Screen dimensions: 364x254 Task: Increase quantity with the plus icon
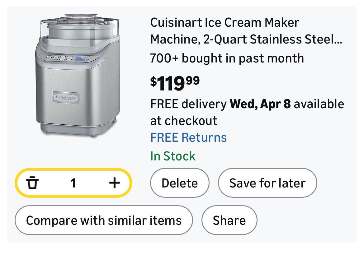114,183
